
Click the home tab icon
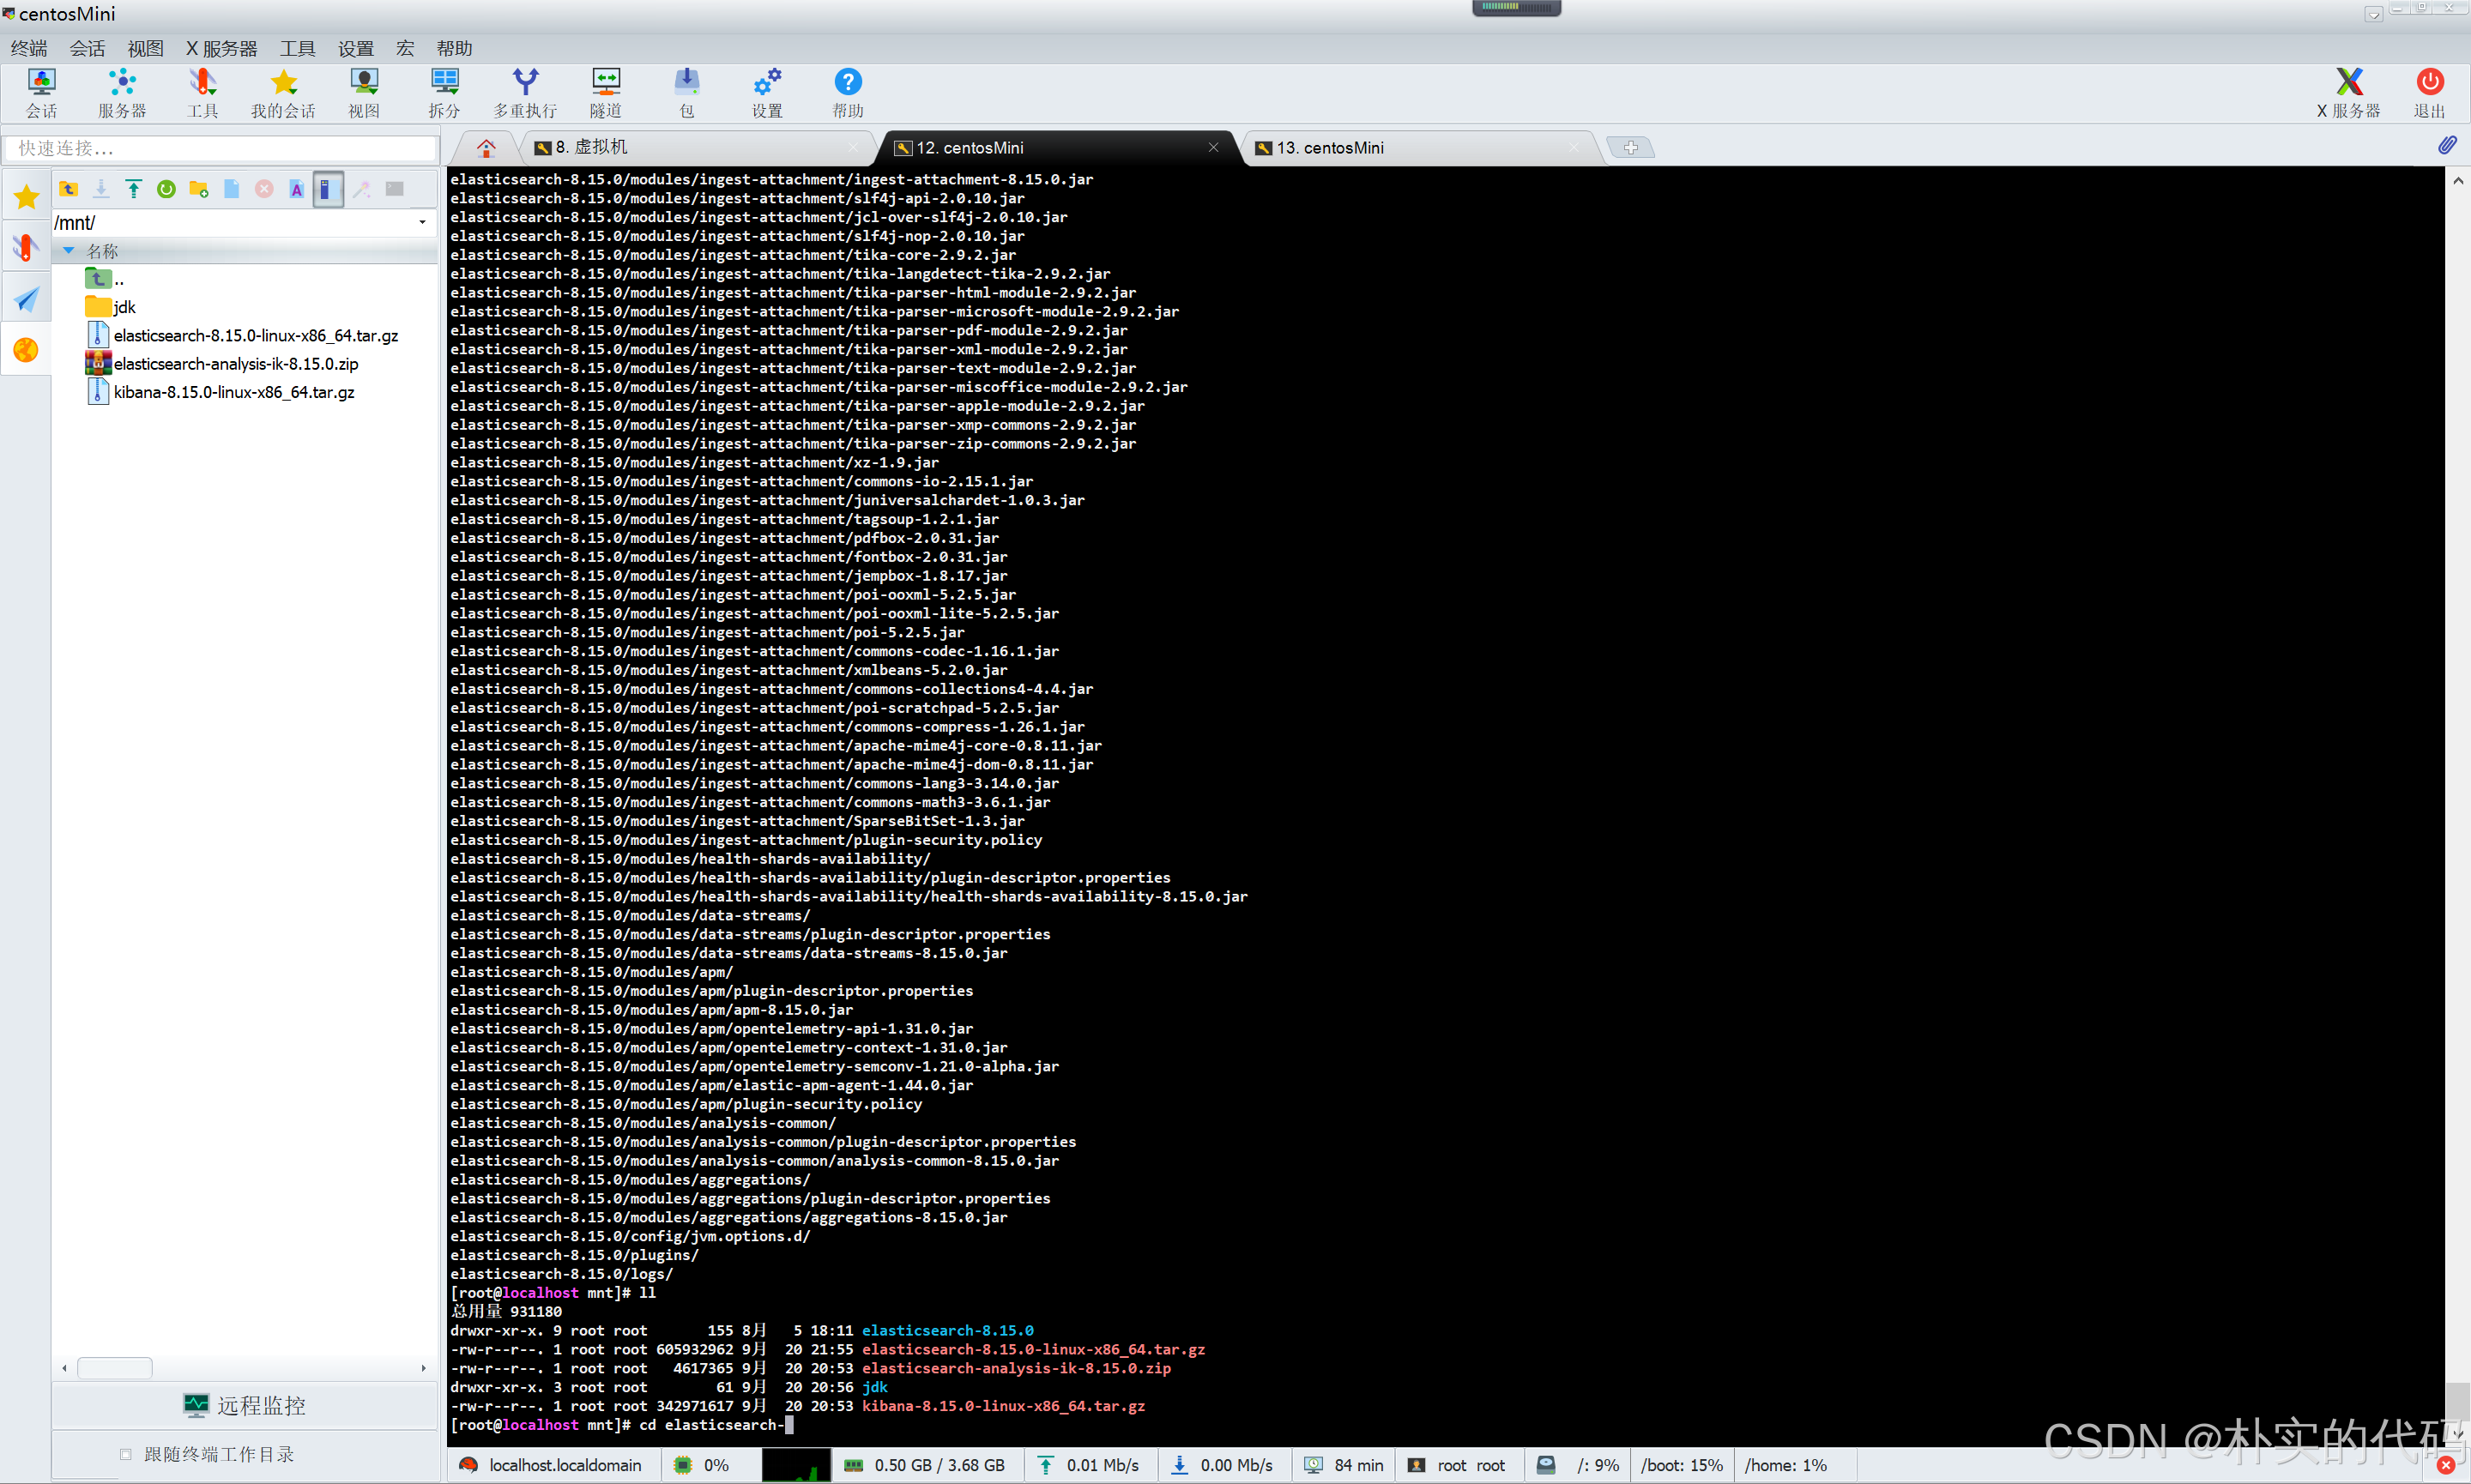point(486,148)
